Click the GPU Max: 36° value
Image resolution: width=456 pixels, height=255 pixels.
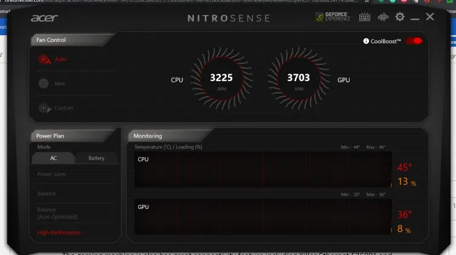click(376, 194)
